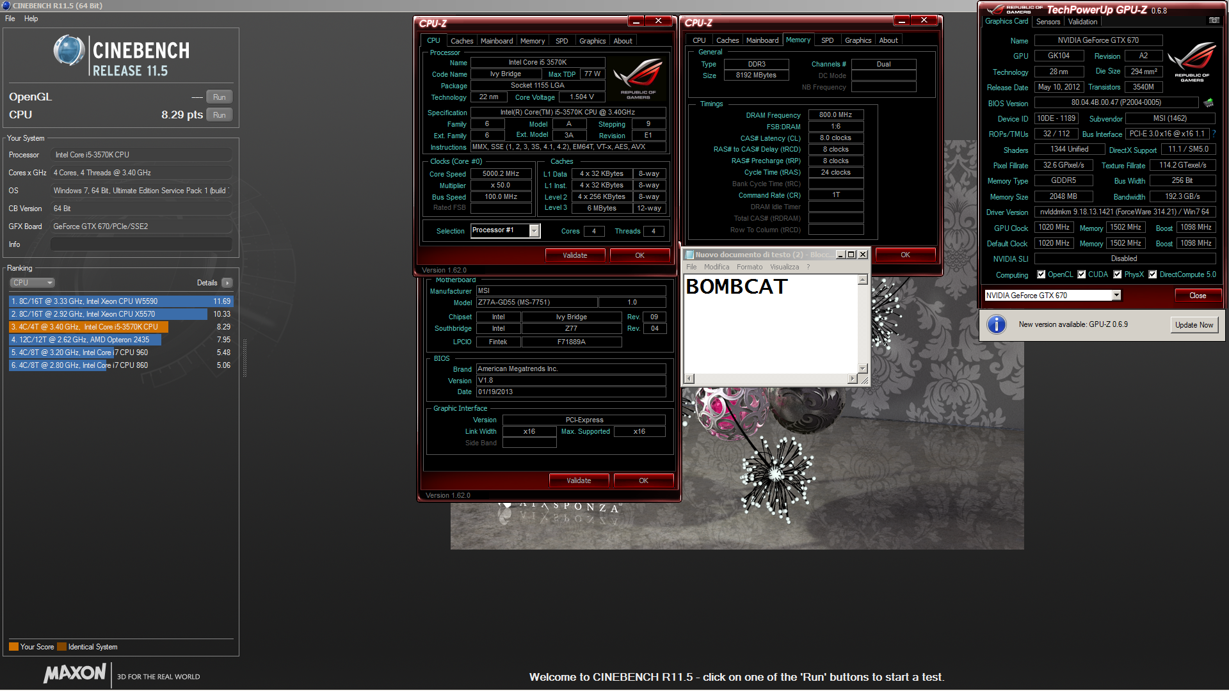Select ranking row AMD Opteron 2435
Screen dimensions: 1229x691
tap(120, 340)
